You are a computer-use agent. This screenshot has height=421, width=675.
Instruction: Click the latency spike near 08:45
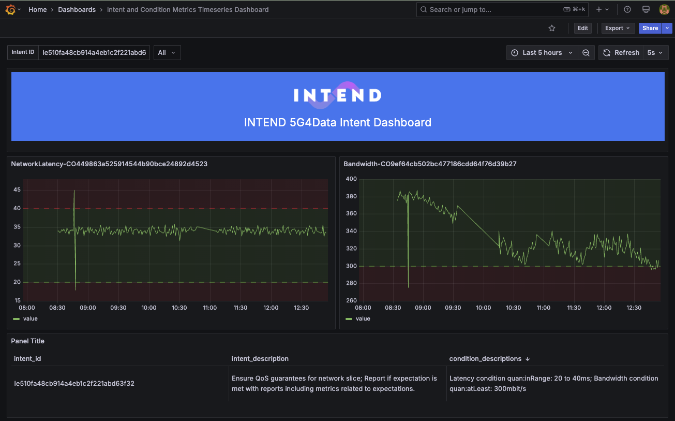(74, 192)
